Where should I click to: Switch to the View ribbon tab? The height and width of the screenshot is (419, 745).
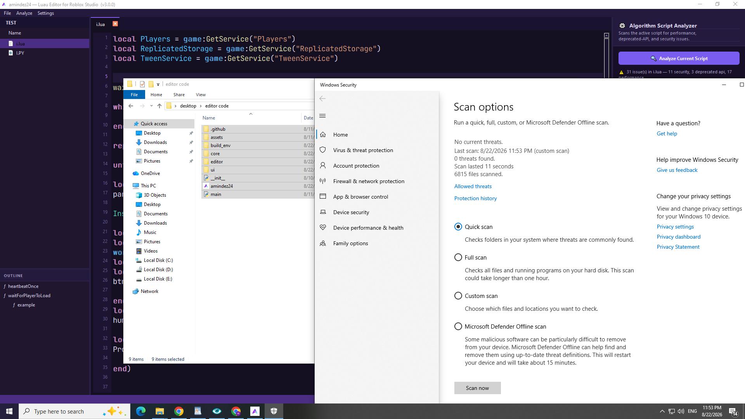pyautogui.click(x=201, y=95)
